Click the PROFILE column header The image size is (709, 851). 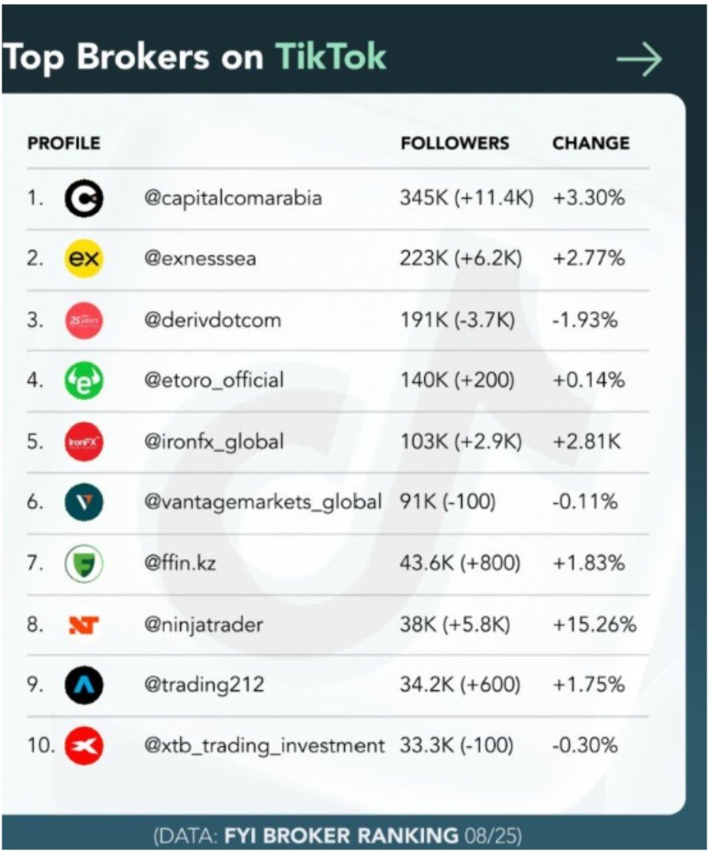coord(64,143)
